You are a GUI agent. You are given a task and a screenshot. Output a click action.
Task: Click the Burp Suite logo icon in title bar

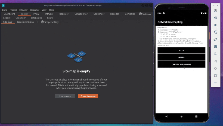click(x=3, y=5)
